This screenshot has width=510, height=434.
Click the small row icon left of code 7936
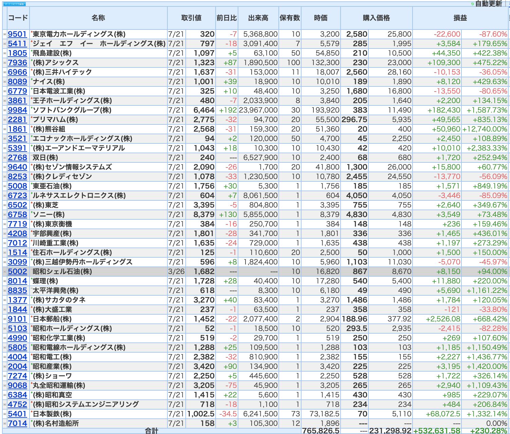click(5, 63)
